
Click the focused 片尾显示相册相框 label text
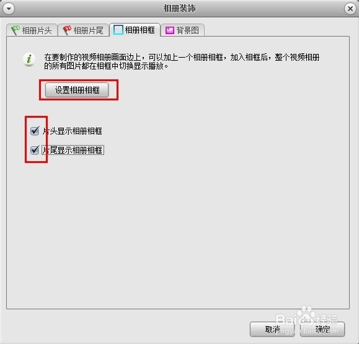(x=73, y=150)
